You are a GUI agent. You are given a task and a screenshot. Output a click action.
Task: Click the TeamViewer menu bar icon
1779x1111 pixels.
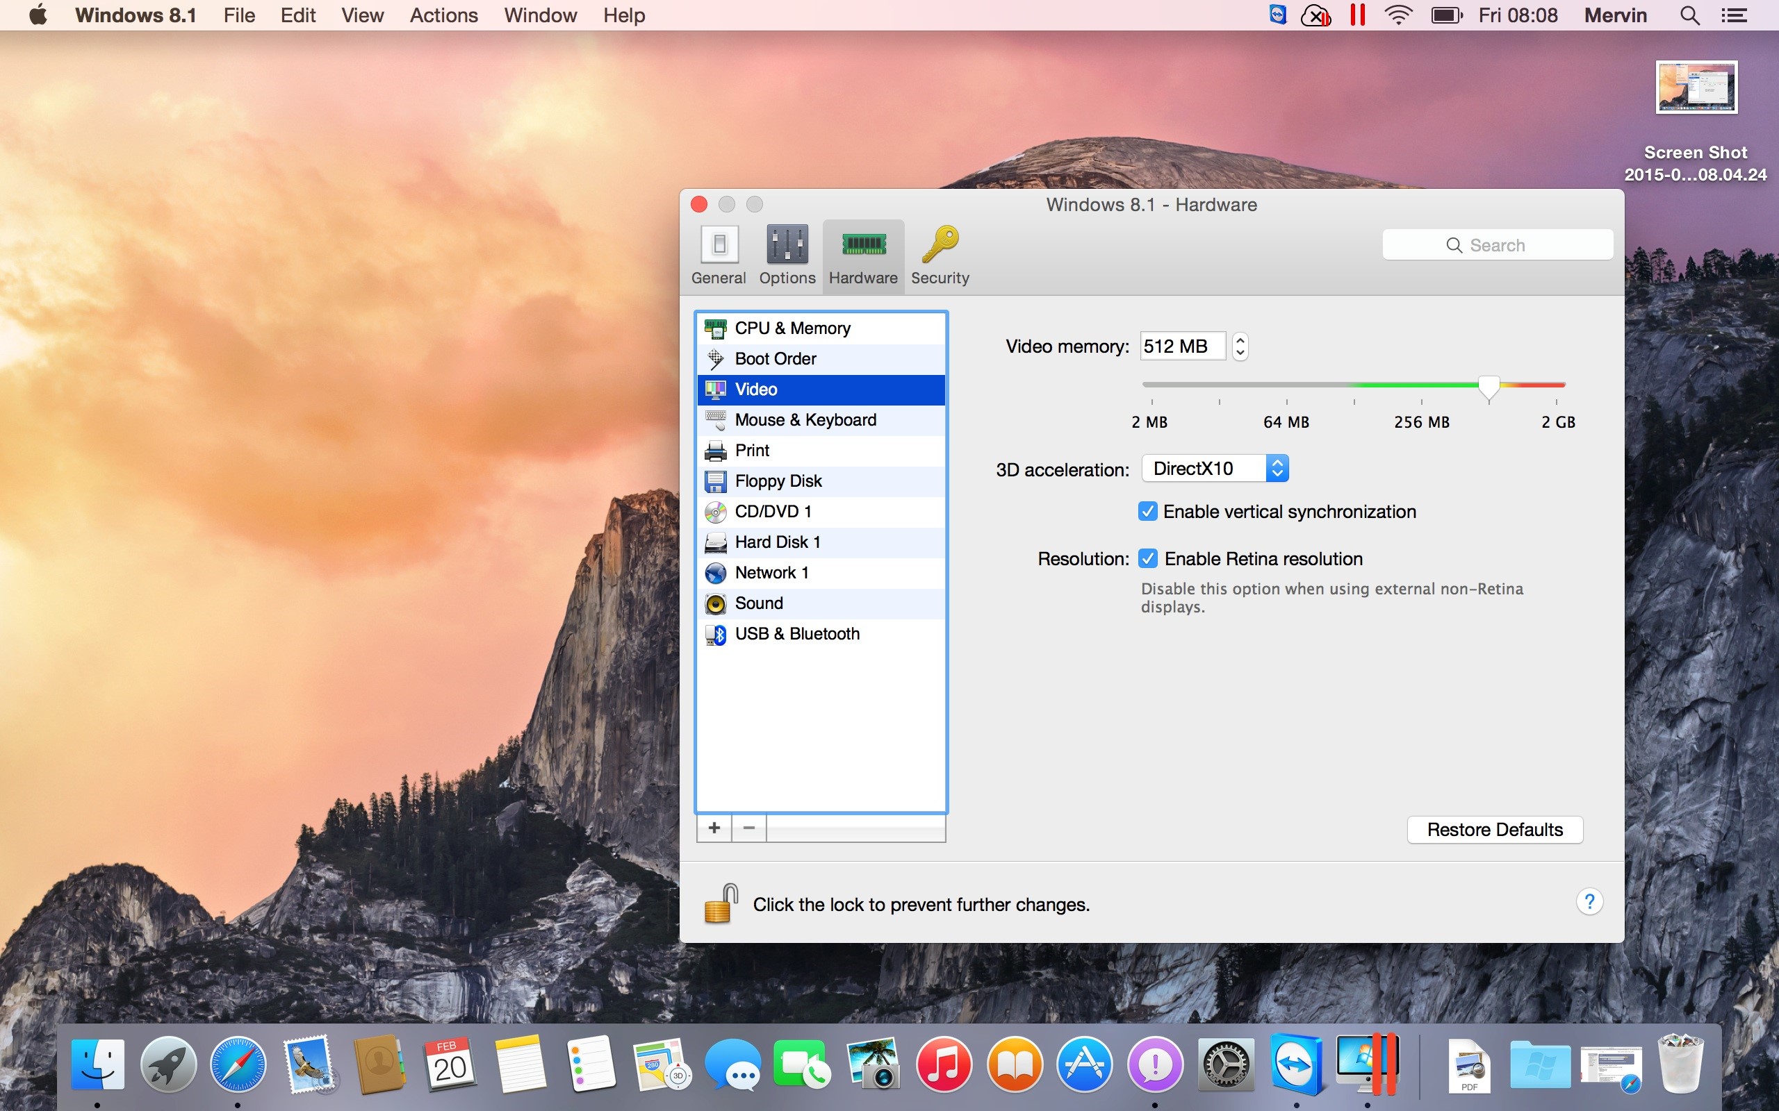pyautogui.click(x=1278, y=15)
